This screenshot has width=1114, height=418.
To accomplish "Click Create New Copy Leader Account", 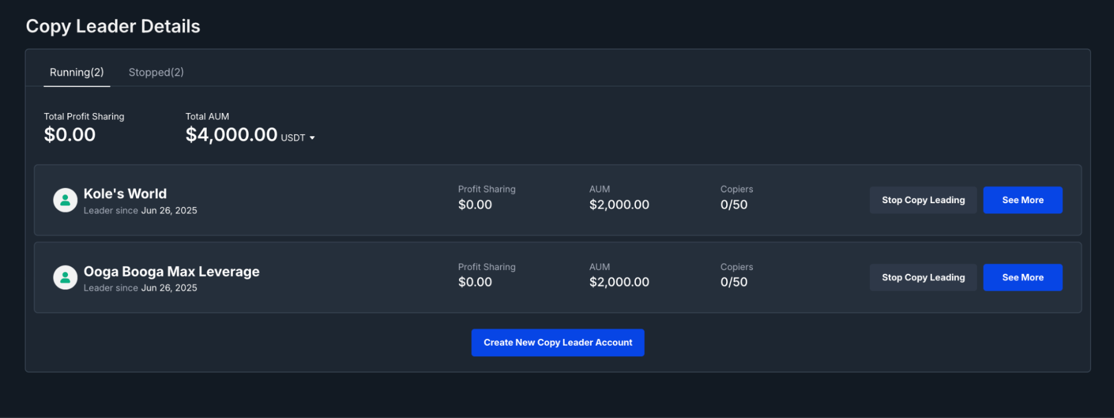I will click(557, 342).
